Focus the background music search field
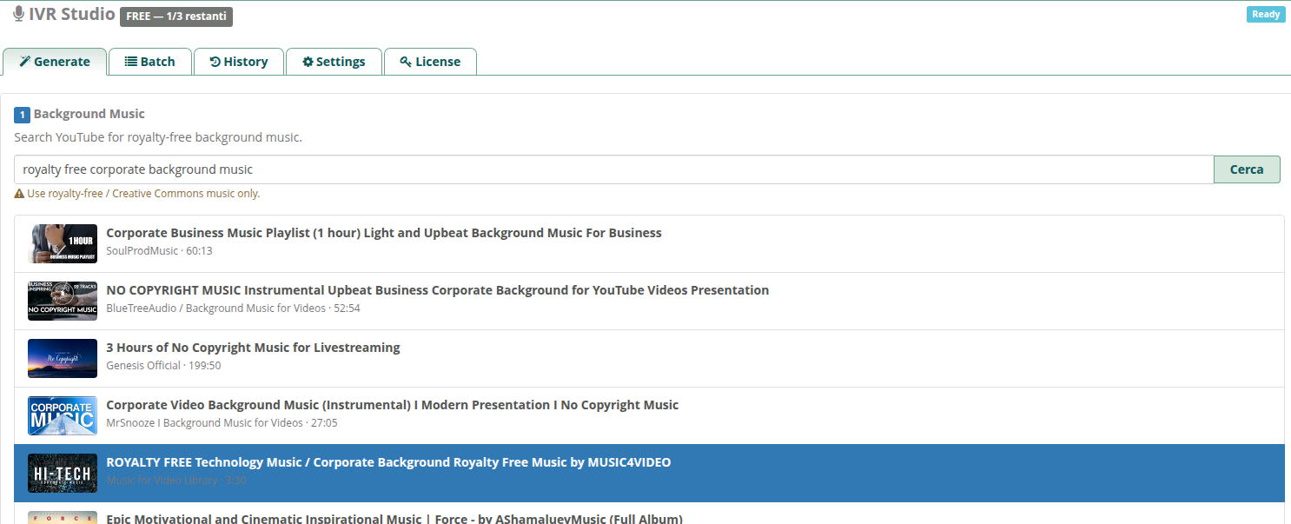This screenshot has width=1291, height=524. pyautogui.click(x=613, y=169)
